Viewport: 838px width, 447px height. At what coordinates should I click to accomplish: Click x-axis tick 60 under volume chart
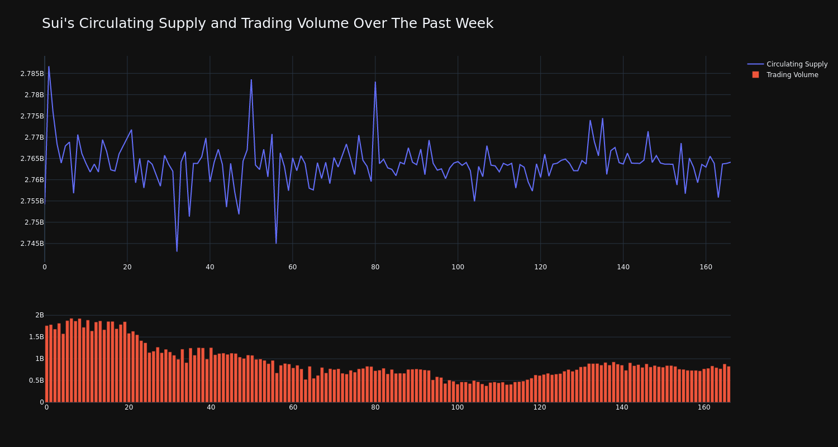click(293, 407)
